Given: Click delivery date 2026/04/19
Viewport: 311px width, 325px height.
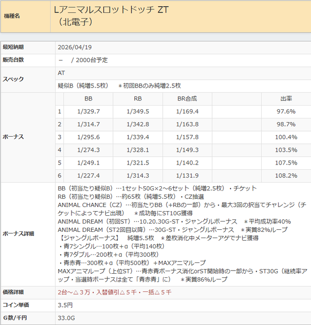Looking at the screenshot, I should [x=75, y=47].
